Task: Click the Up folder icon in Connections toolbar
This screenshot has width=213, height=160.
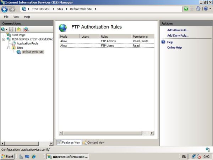Action: pos(19,29)
